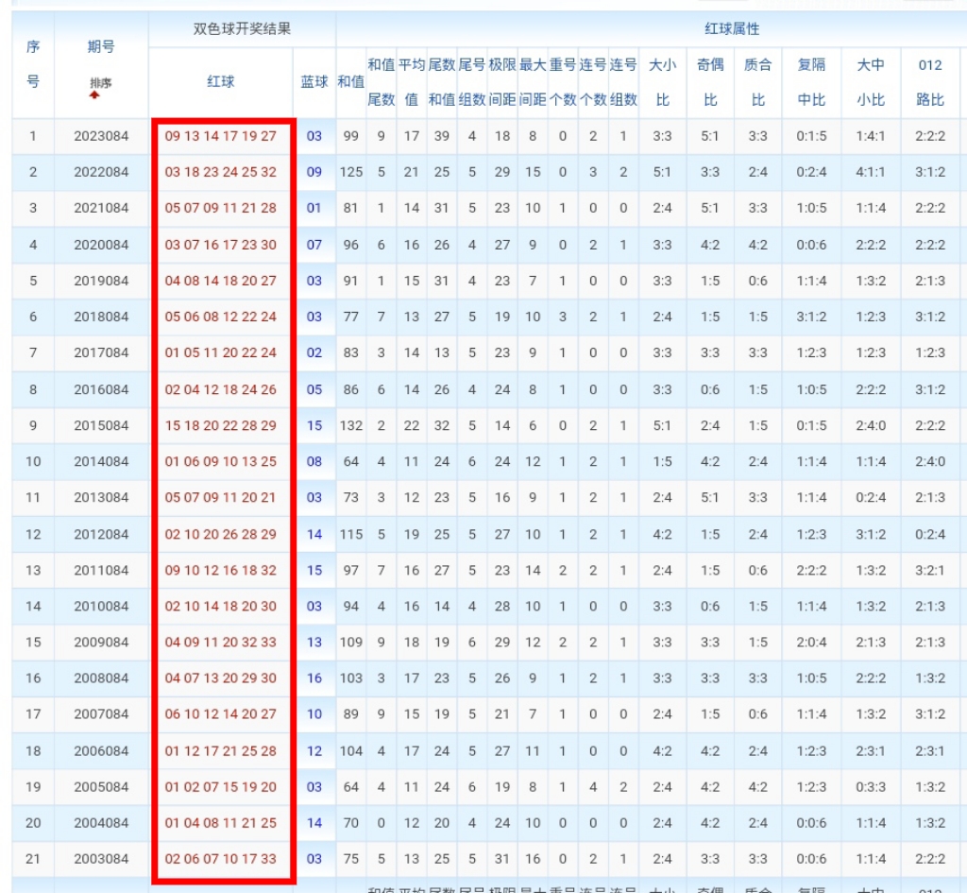Screen dimensions: 967x893
Task: Click the 奇偶比 column header
Action: click(710, 82)
